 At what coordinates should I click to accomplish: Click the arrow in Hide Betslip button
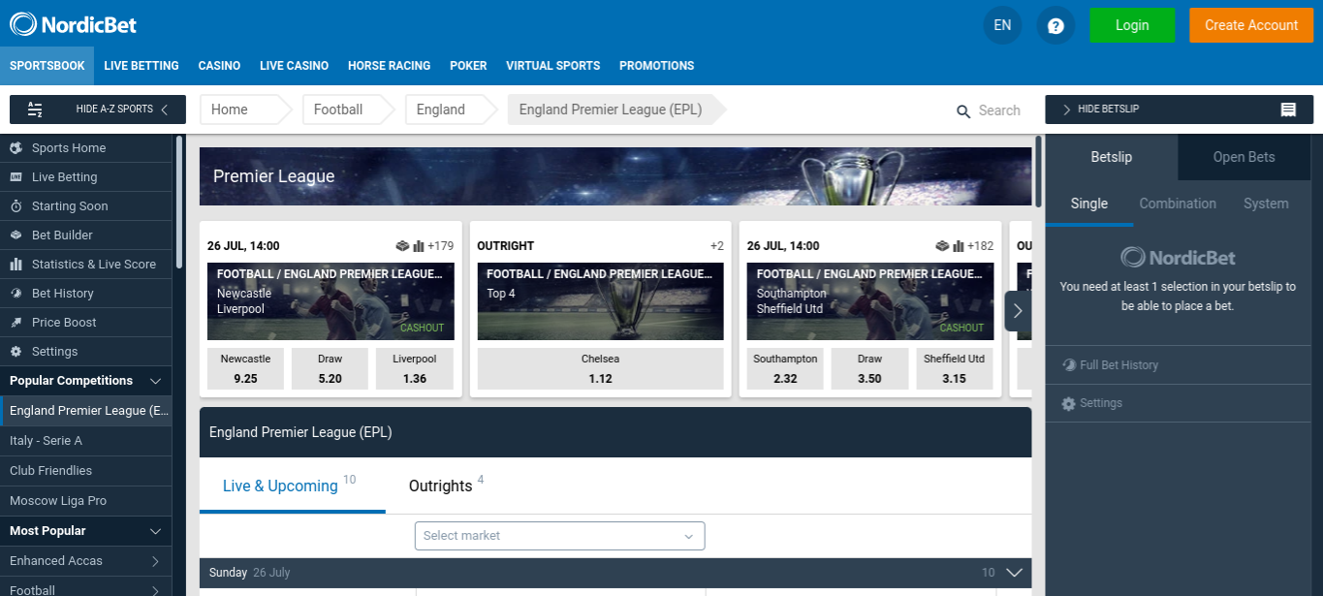1067,110
